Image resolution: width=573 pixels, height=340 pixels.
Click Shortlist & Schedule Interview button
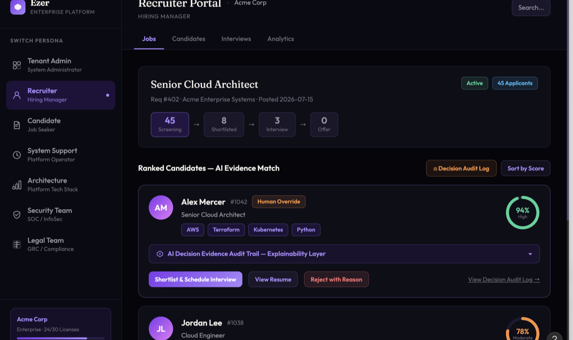[195, 279]
